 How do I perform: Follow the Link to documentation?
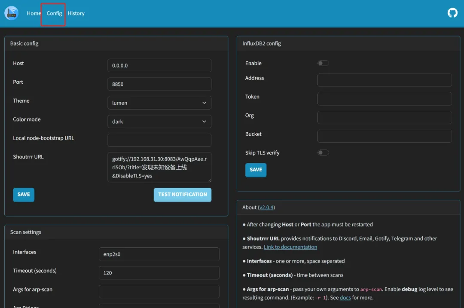coord(290,247)
